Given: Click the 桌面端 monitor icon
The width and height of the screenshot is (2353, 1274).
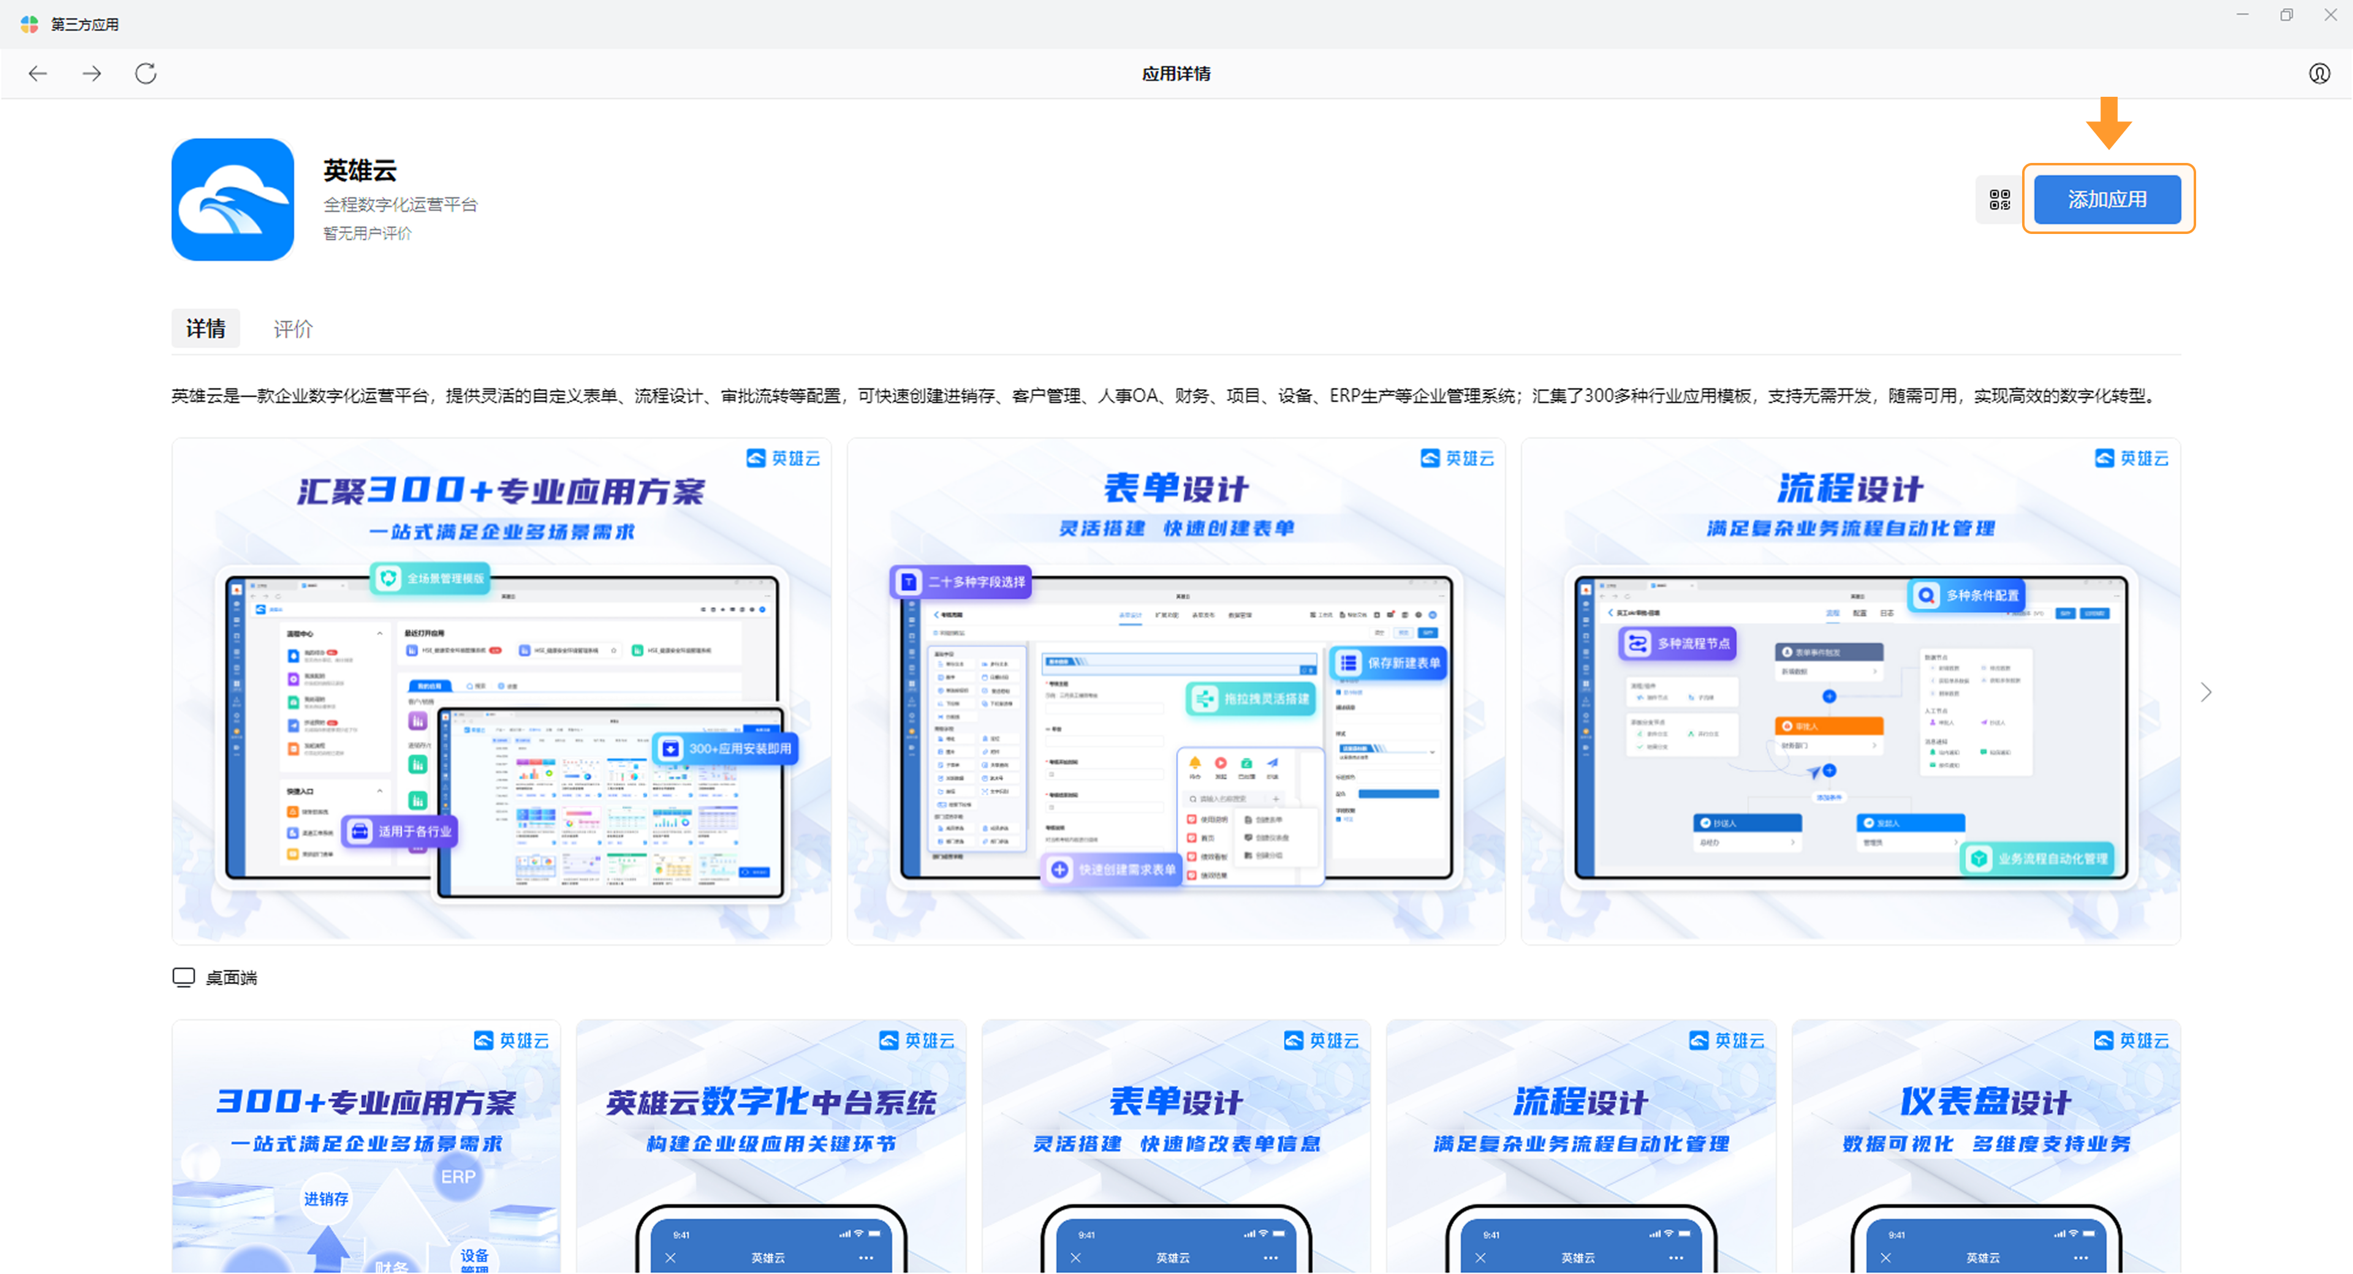Looking at the screenshot, I should click(184, 977).
